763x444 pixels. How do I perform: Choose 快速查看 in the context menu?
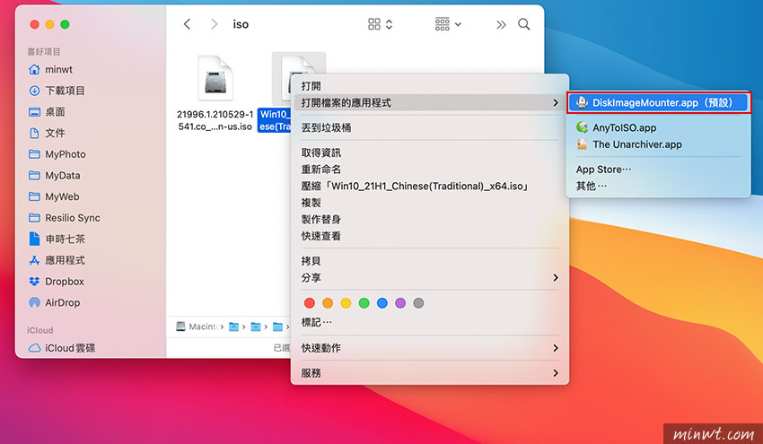(x=430, y=236)
